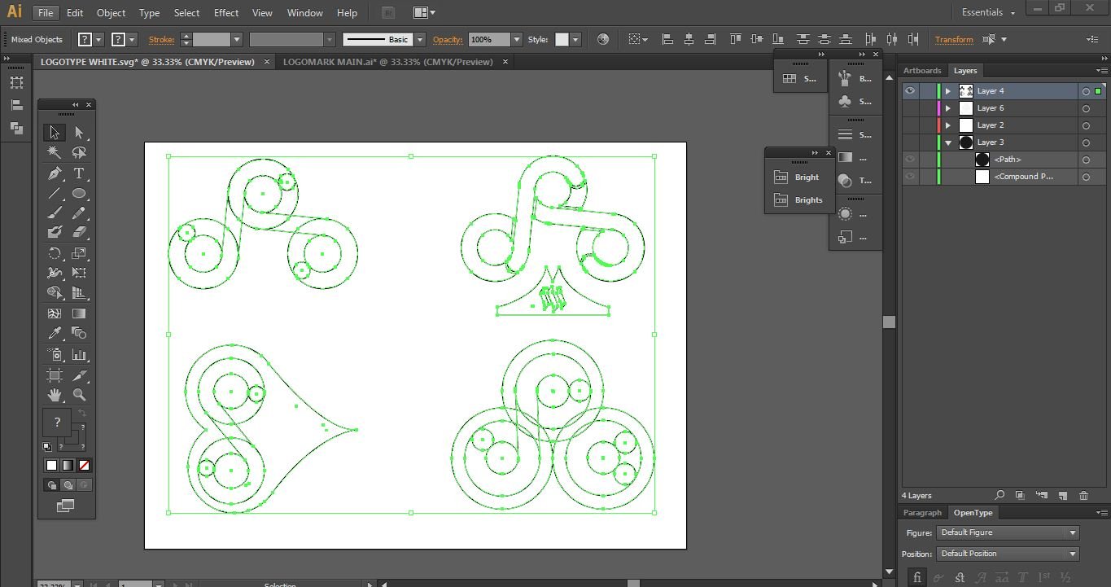This screenshot has height=587, width=1111.
Task: Open the File menu
Action: (x=46, y=13)
